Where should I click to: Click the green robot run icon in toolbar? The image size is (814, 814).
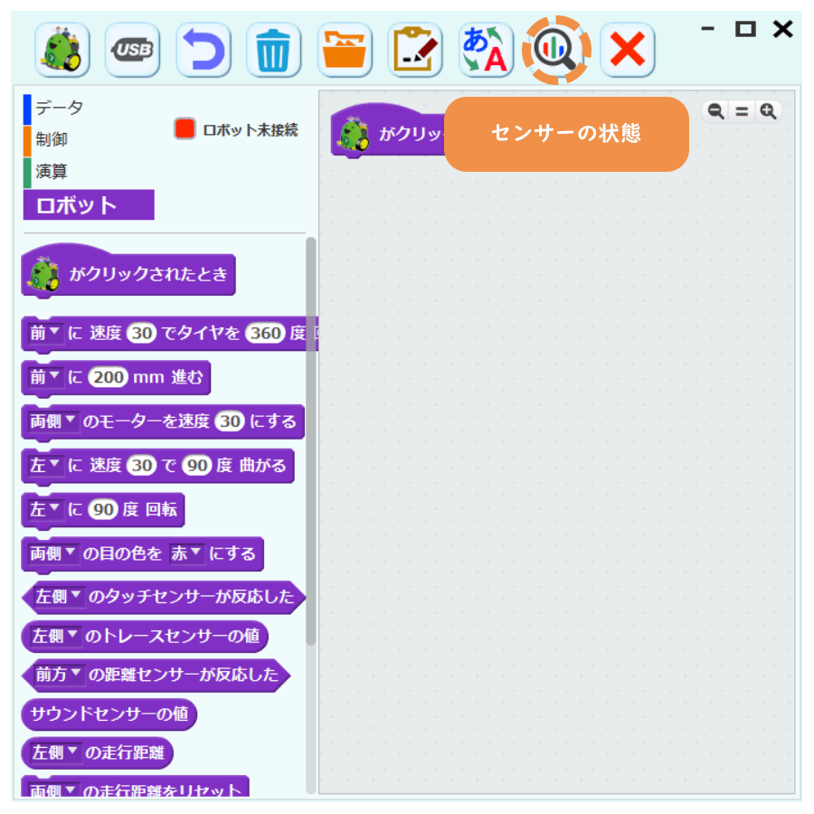tap(62, 50)
